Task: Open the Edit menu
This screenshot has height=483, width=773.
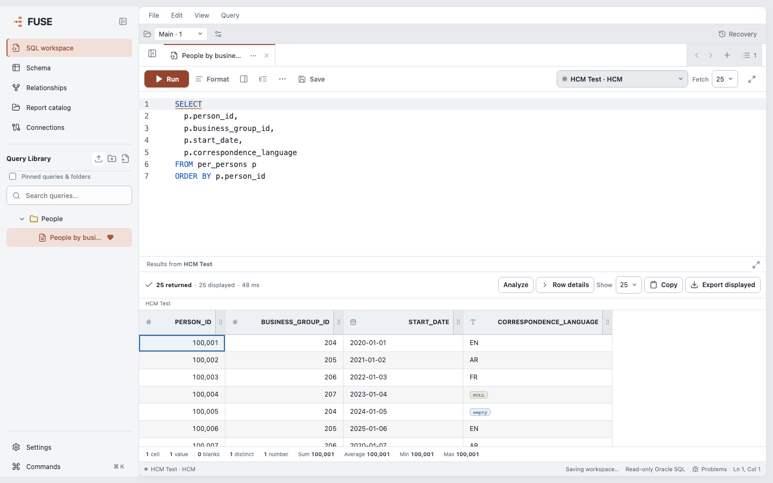Action: point(177,15)
